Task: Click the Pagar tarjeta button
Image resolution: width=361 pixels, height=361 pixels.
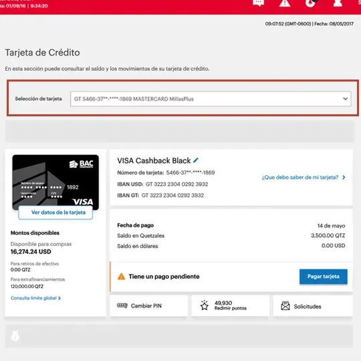Action: tap(324, 277)
